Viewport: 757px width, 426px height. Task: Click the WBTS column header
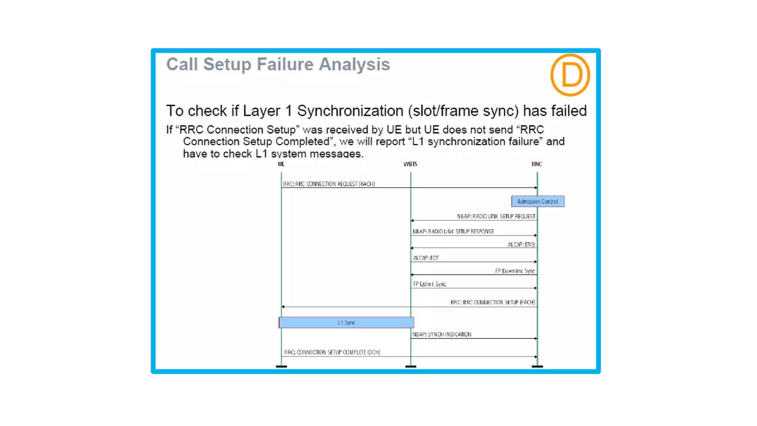point(410,164)
